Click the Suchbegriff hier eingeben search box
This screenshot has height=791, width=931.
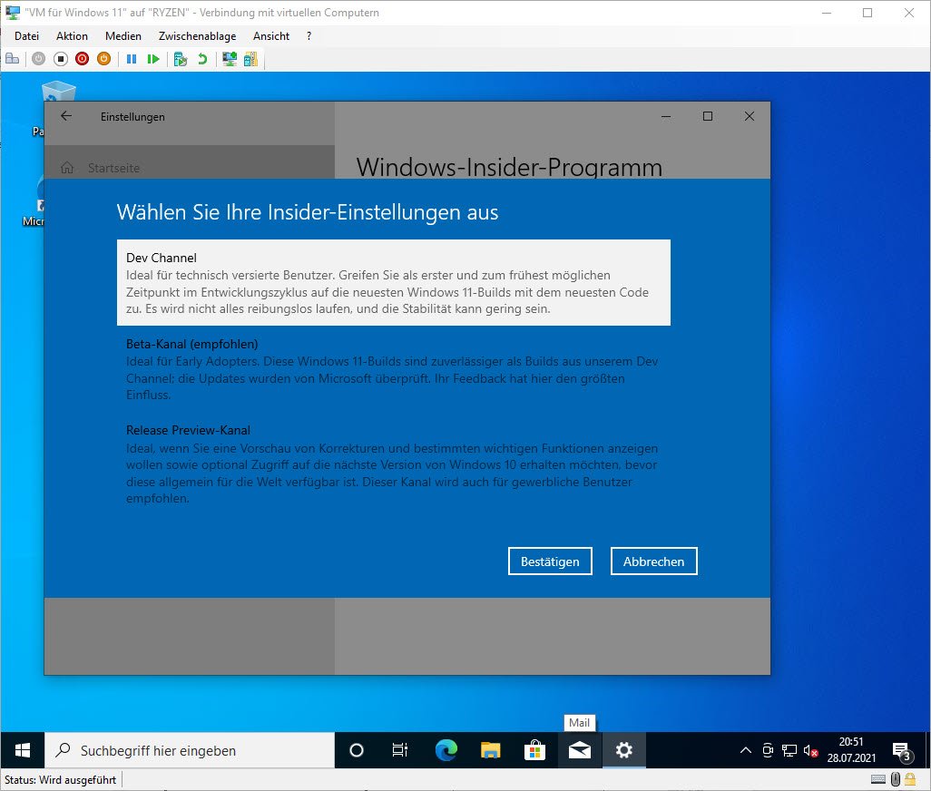point(190,751)
